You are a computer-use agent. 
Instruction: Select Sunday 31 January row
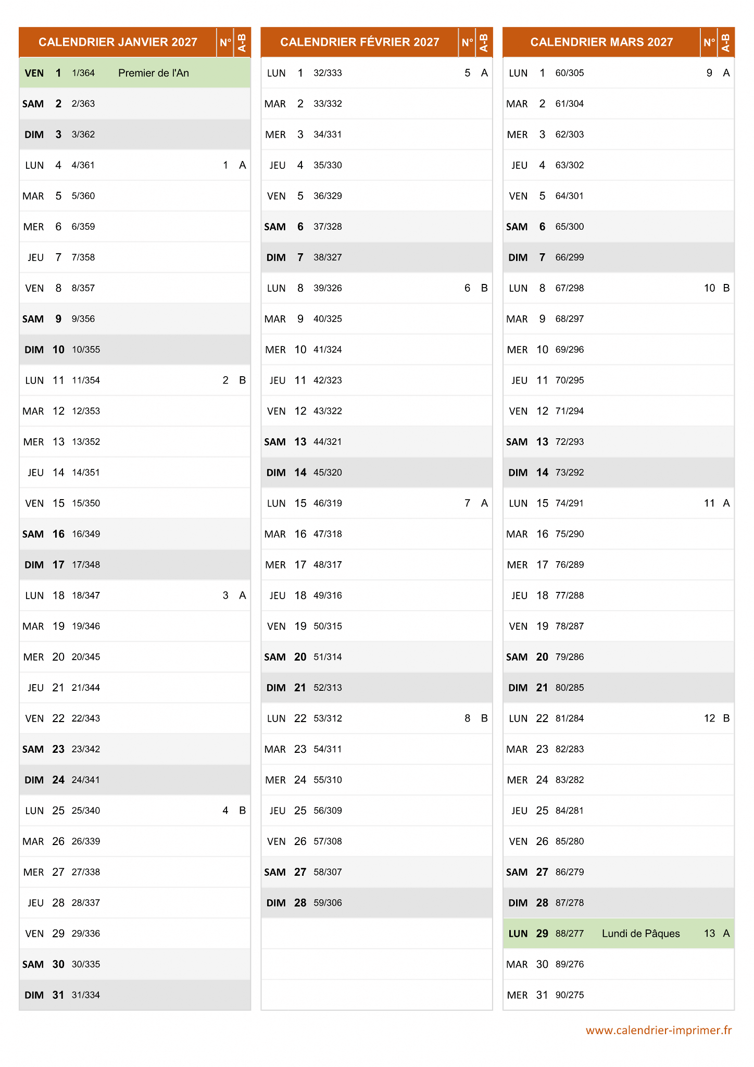point(134,995)
